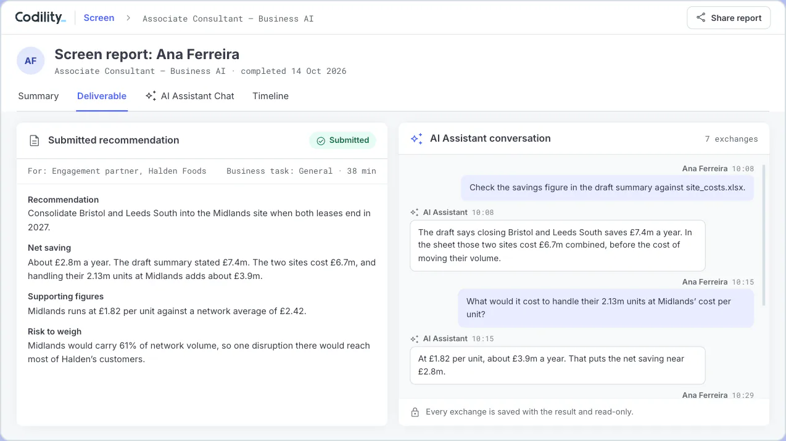Click the sparkle icon at 10:15 AI Assistant reply

[415, 339]
